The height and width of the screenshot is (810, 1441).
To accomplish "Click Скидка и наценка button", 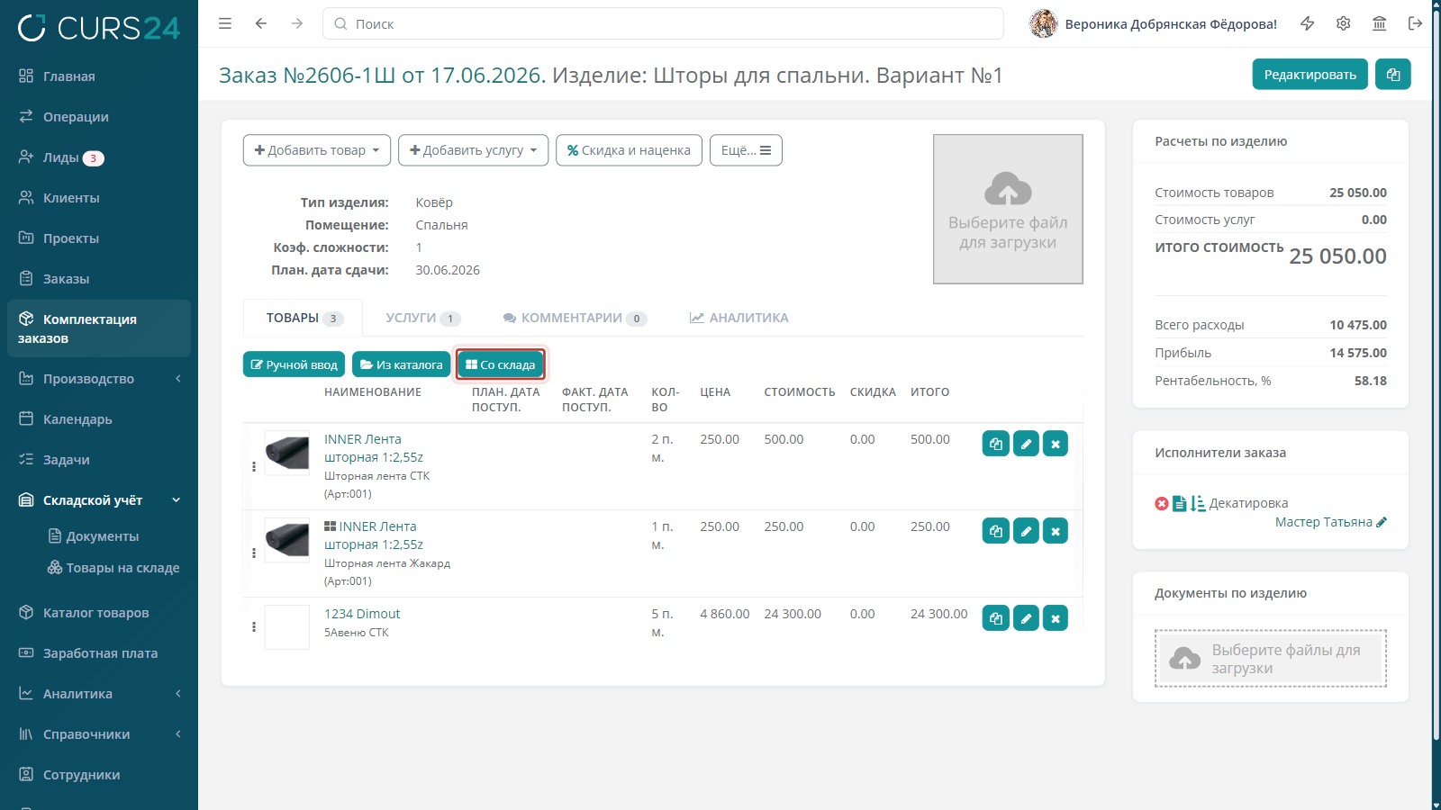I will (x=629, y=150).
